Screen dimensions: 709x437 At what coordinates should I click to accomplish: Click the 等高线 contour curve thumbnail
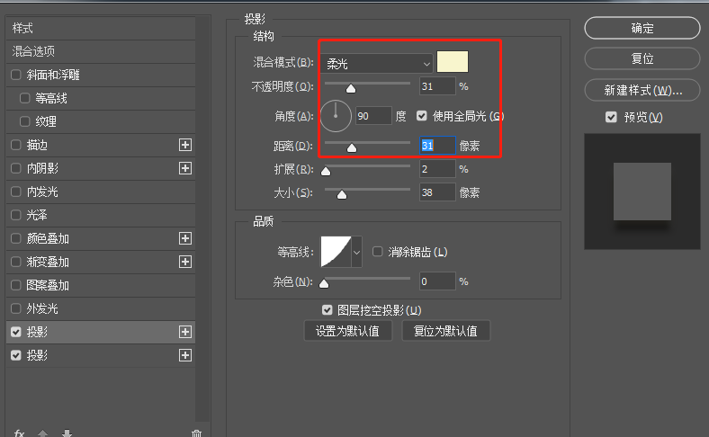click(x=336, y=252)
